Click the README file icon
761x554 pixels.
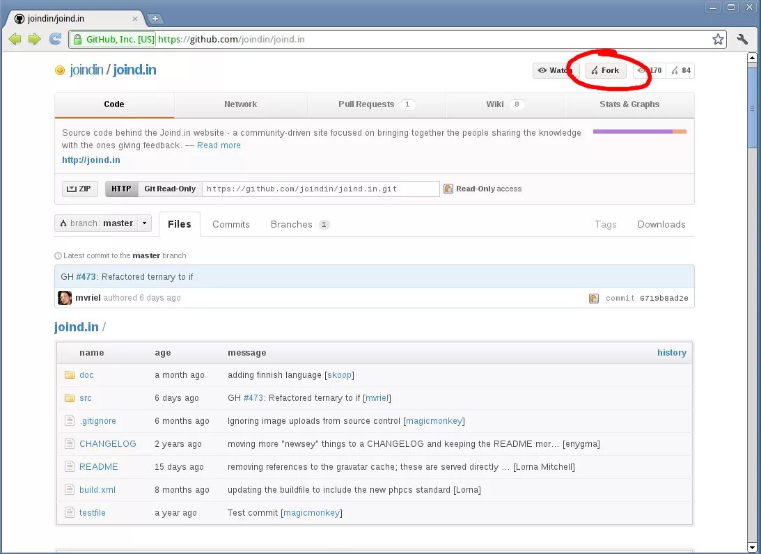70,467
